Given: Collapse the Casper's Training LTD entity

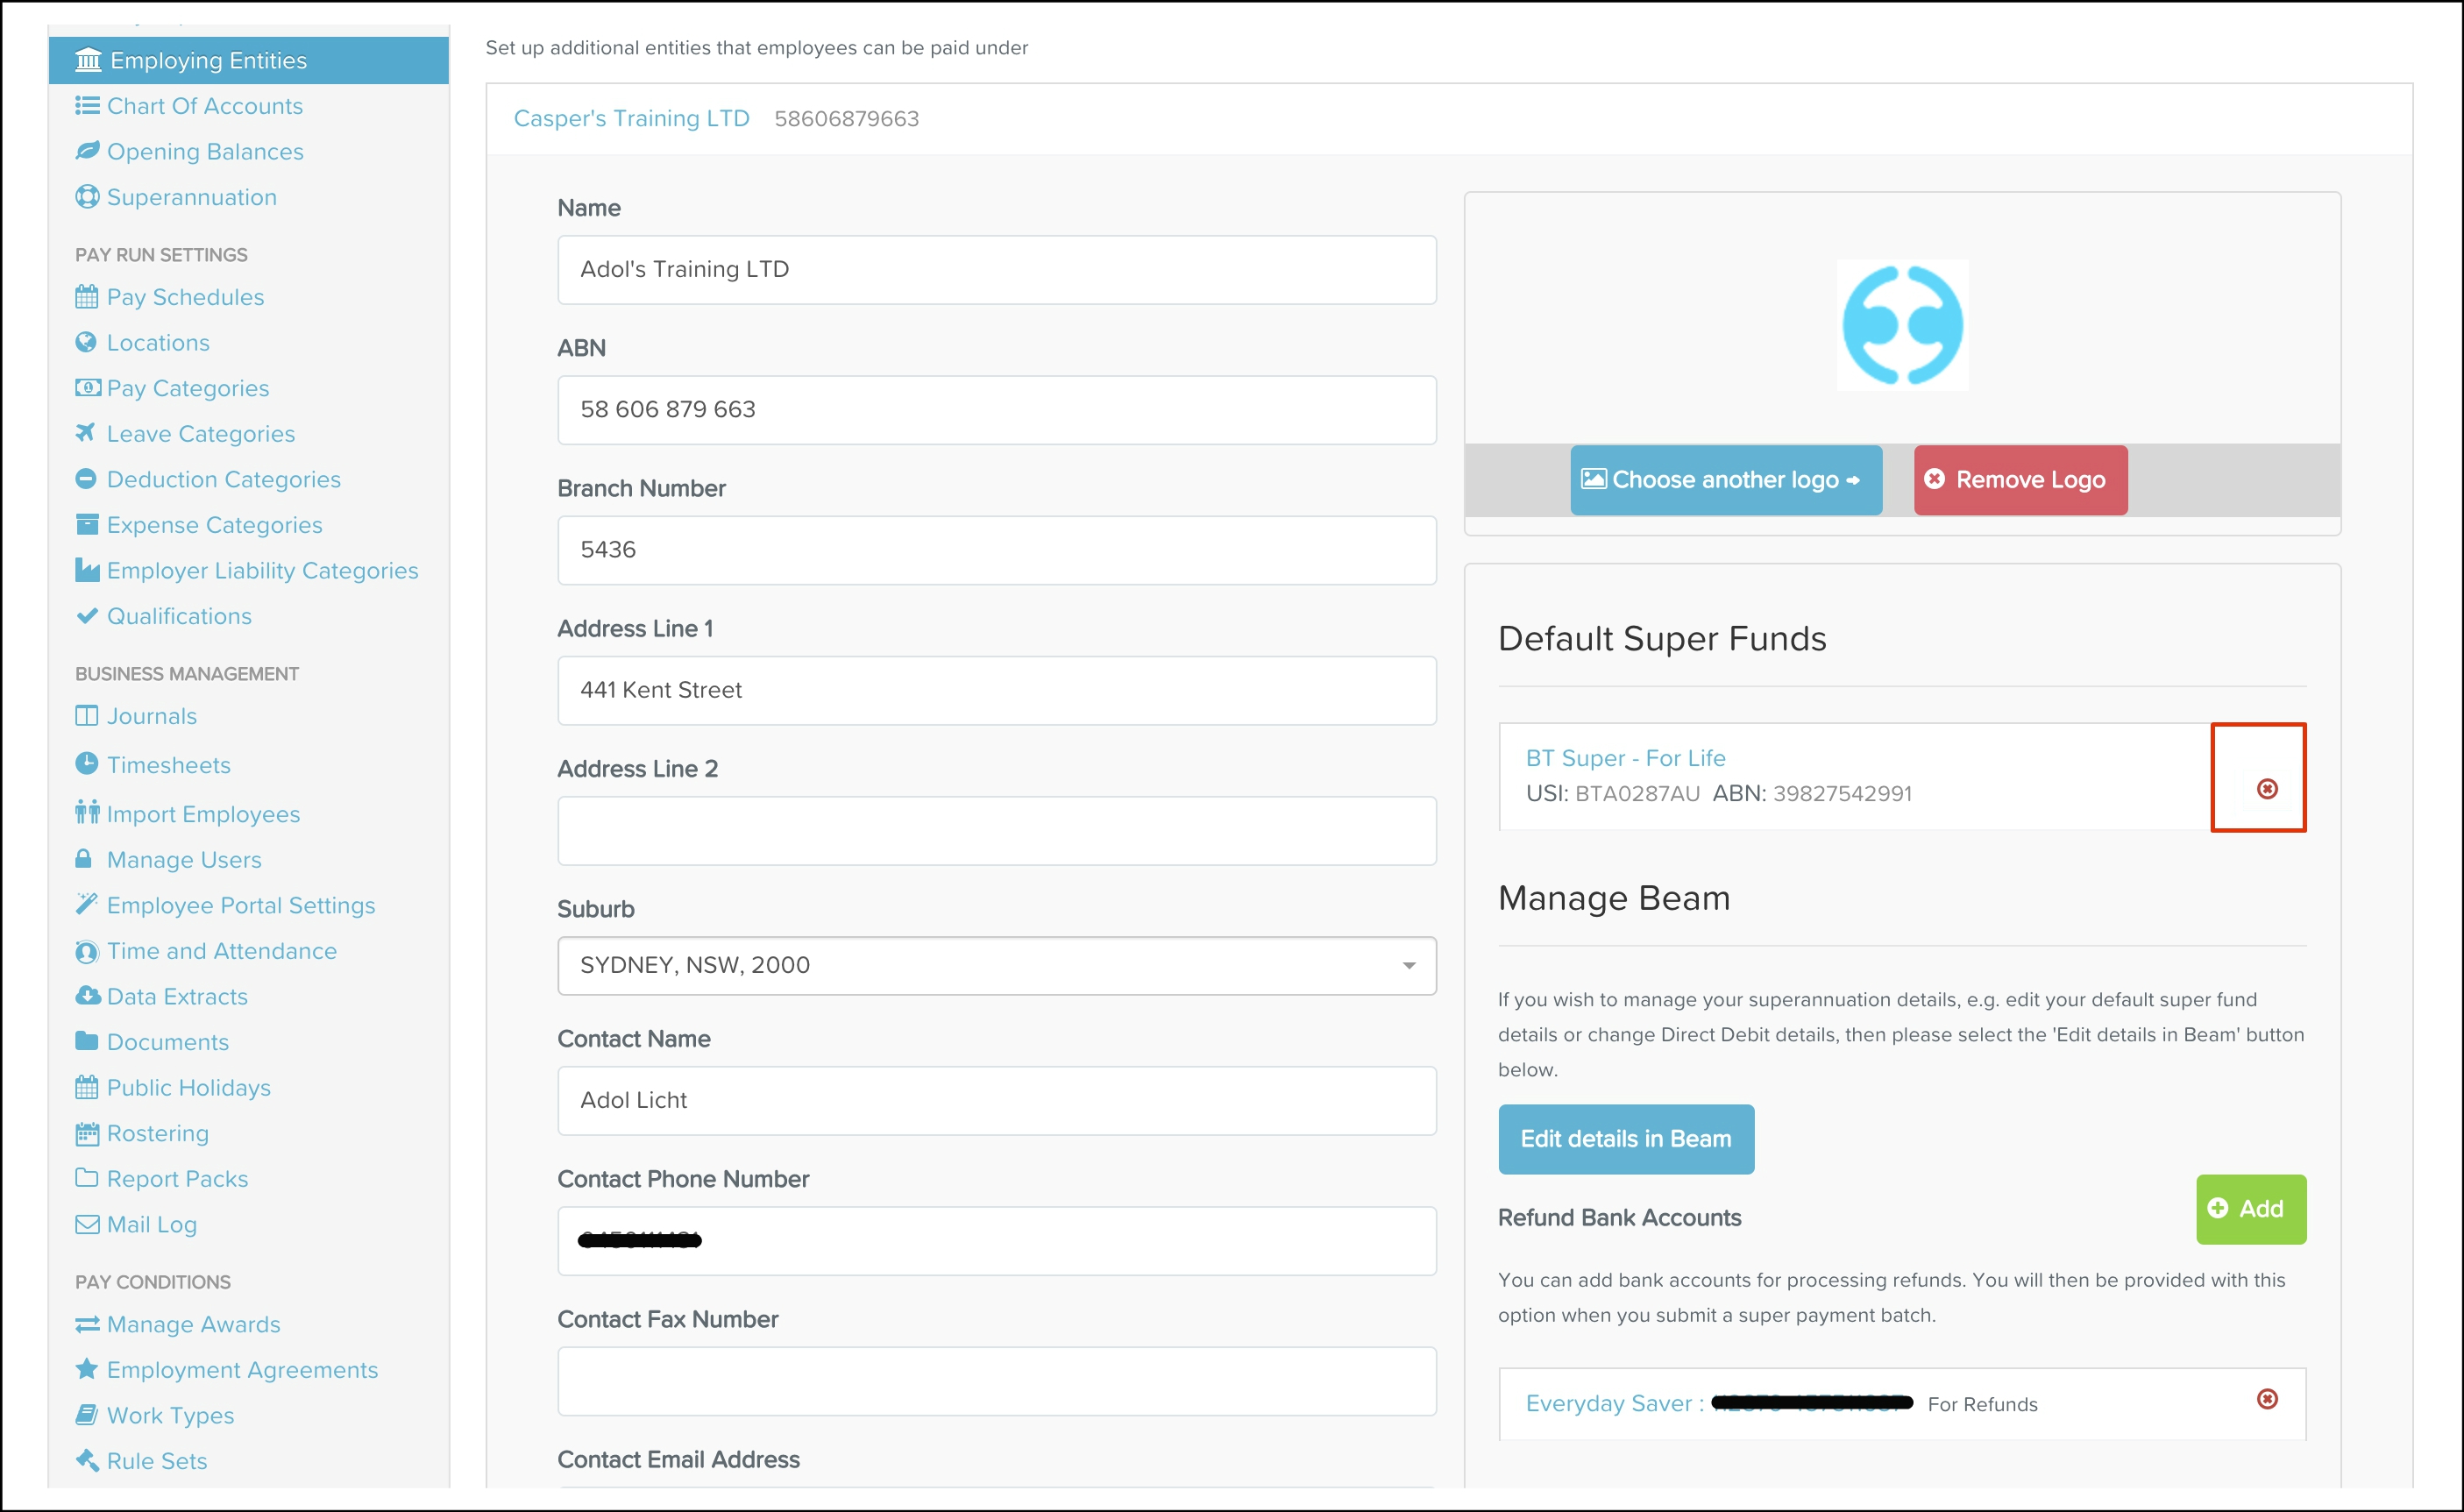Looking at the screenshot, I should (x=631, y=119).
